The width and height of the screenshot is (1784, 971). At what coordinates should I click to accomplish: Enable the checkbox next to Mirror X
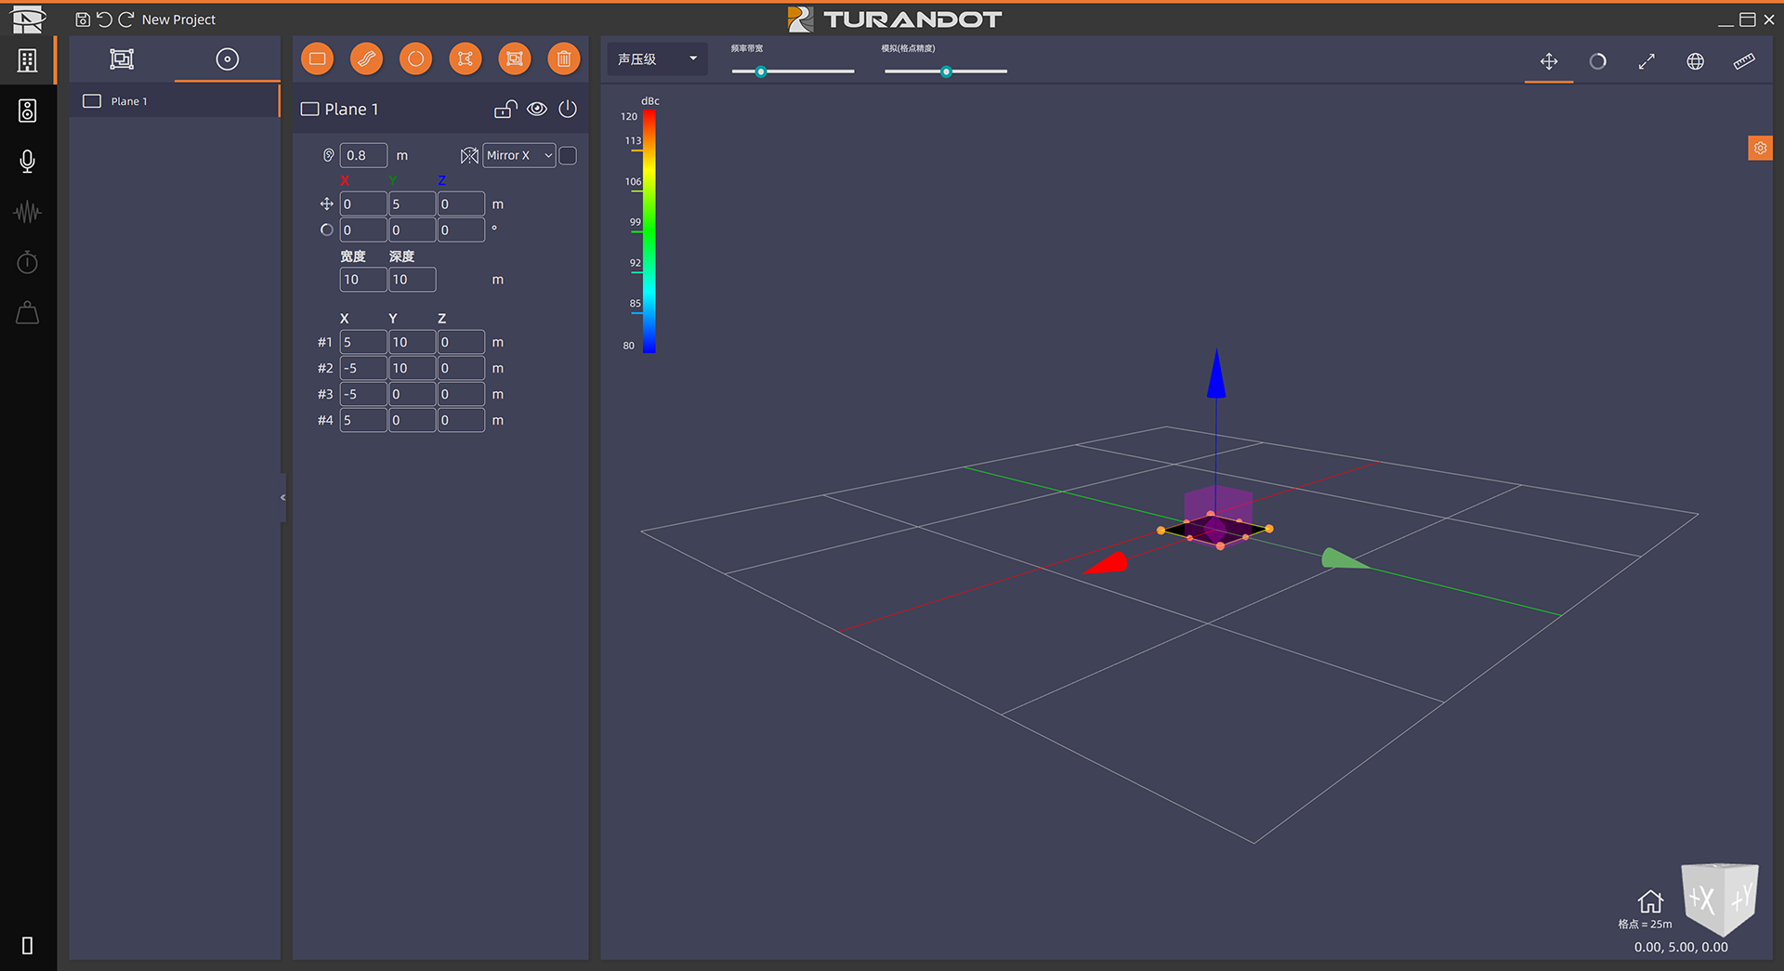click(x=568, y=155)
